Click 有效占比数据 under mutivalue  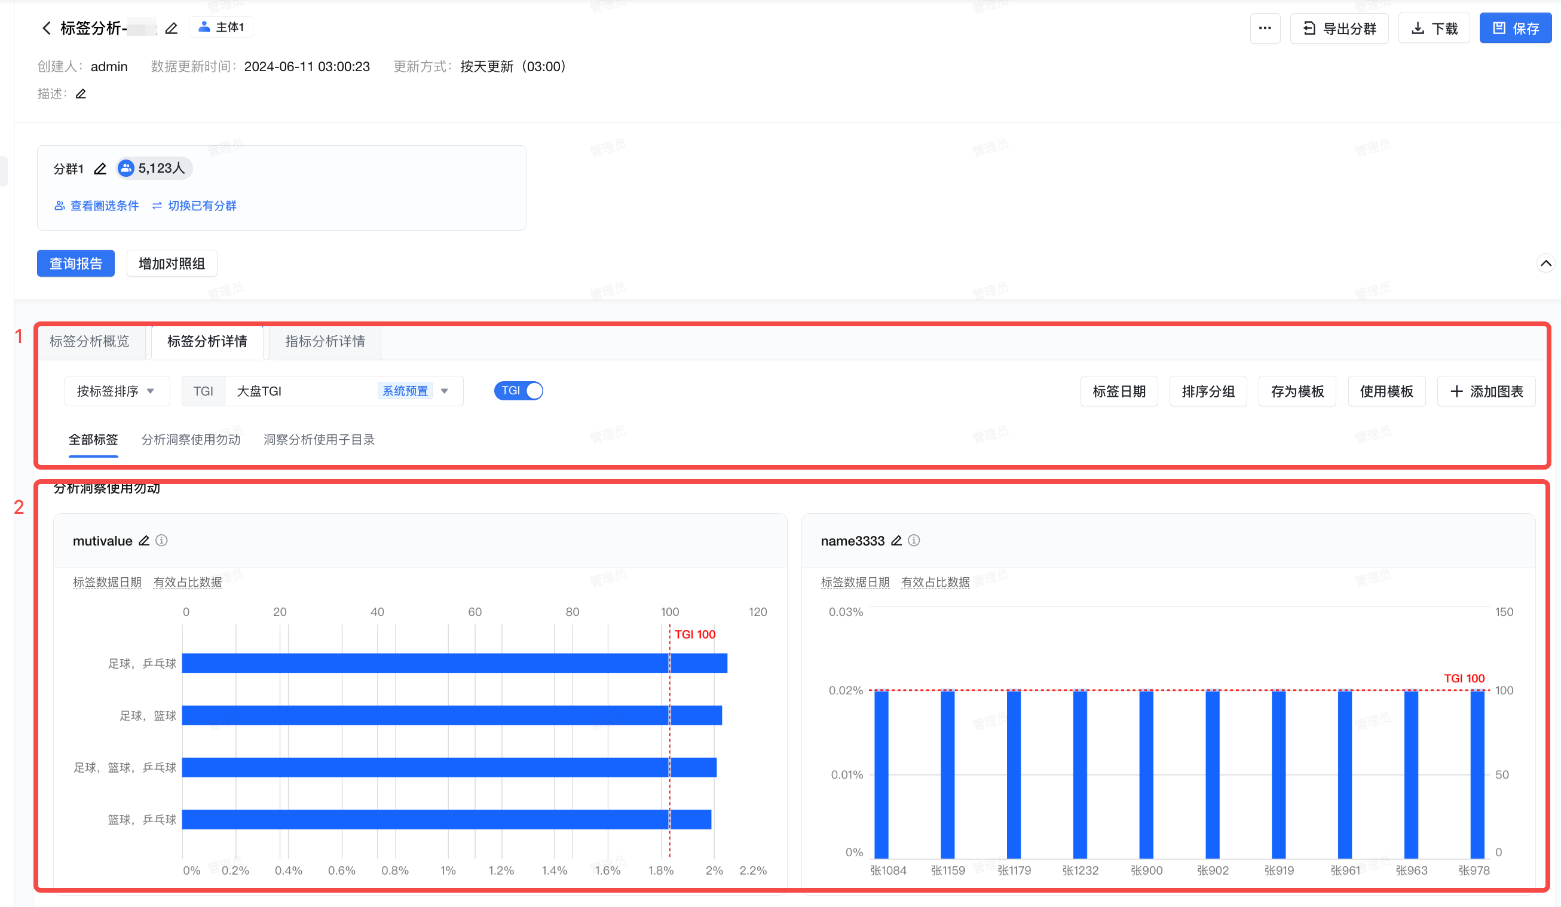click(x=187, y=582)
